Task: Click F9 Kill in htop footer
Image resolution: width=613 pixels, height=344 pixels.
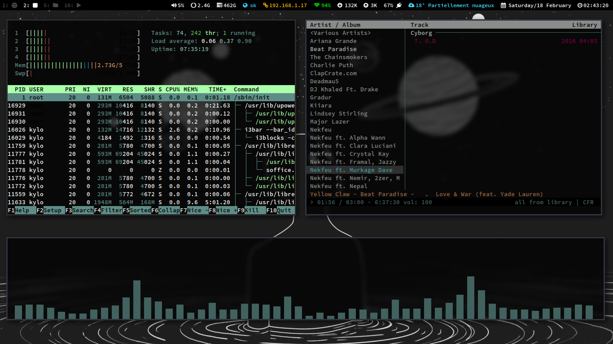Action: (252, 210)
